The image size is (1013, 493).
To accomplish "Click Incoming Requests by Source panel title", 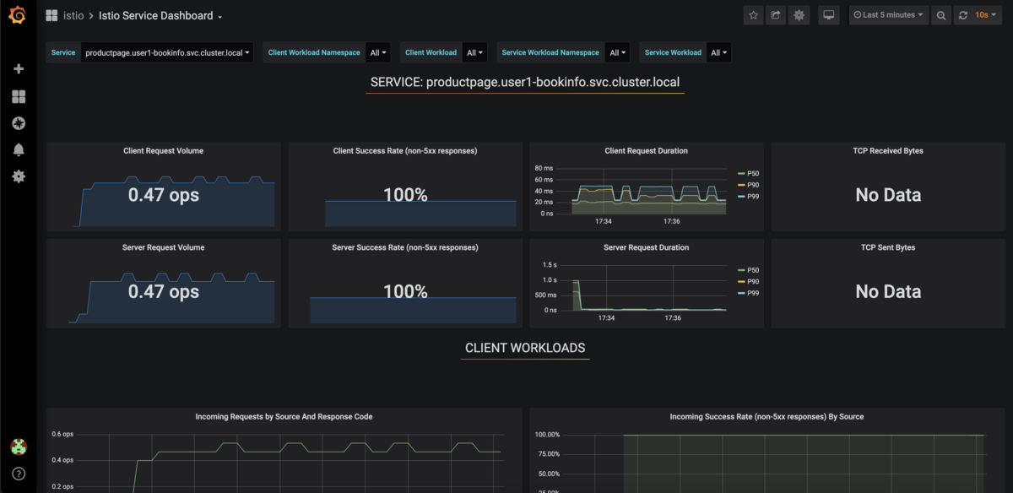I will pyautogui.click(x=284, y=417).
